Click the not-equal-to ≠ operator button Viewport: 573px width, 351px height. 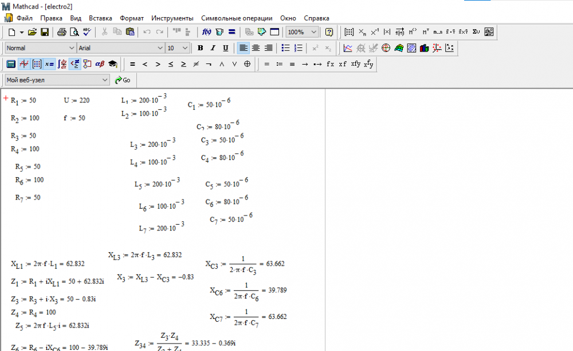point(196,64)
